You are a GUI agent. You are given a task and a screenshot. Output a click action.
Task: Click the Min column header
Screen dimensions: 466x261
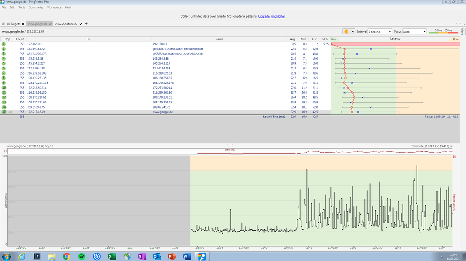coord(303,39)
